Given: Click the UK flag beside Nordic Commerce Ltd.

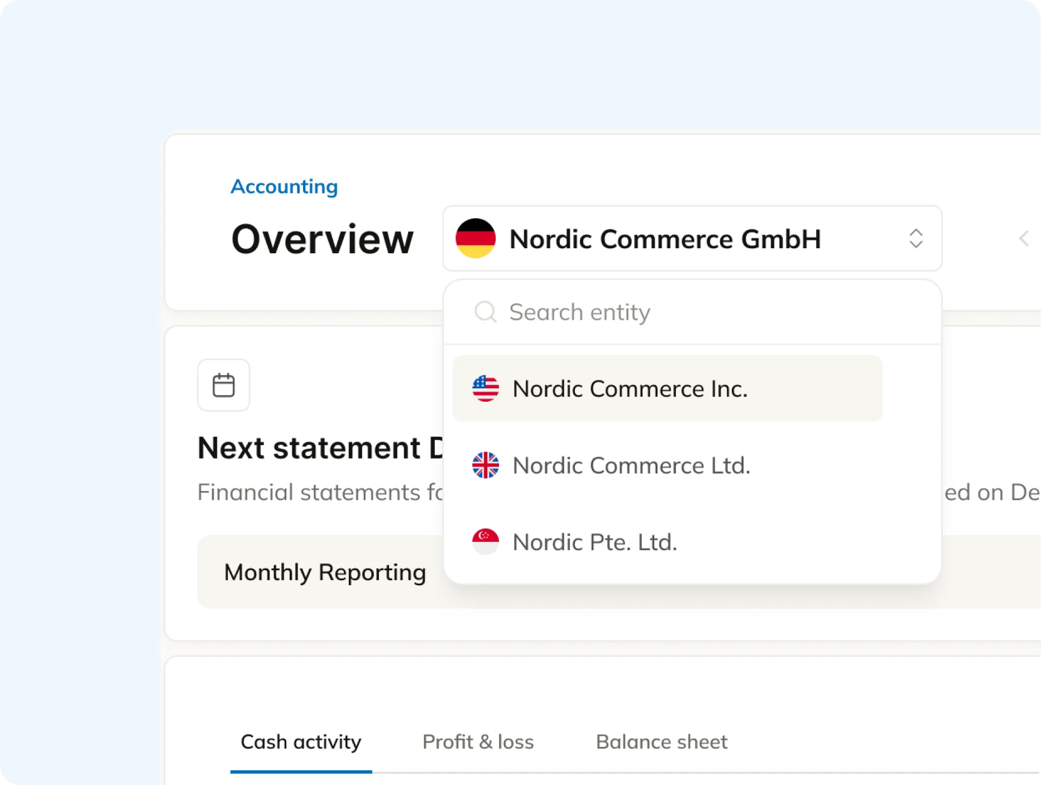Looking at the screenshot, I should (486, 465).
